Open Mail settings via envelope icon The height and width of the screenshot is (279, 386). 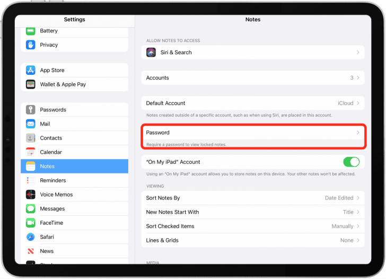click(31, 124)
